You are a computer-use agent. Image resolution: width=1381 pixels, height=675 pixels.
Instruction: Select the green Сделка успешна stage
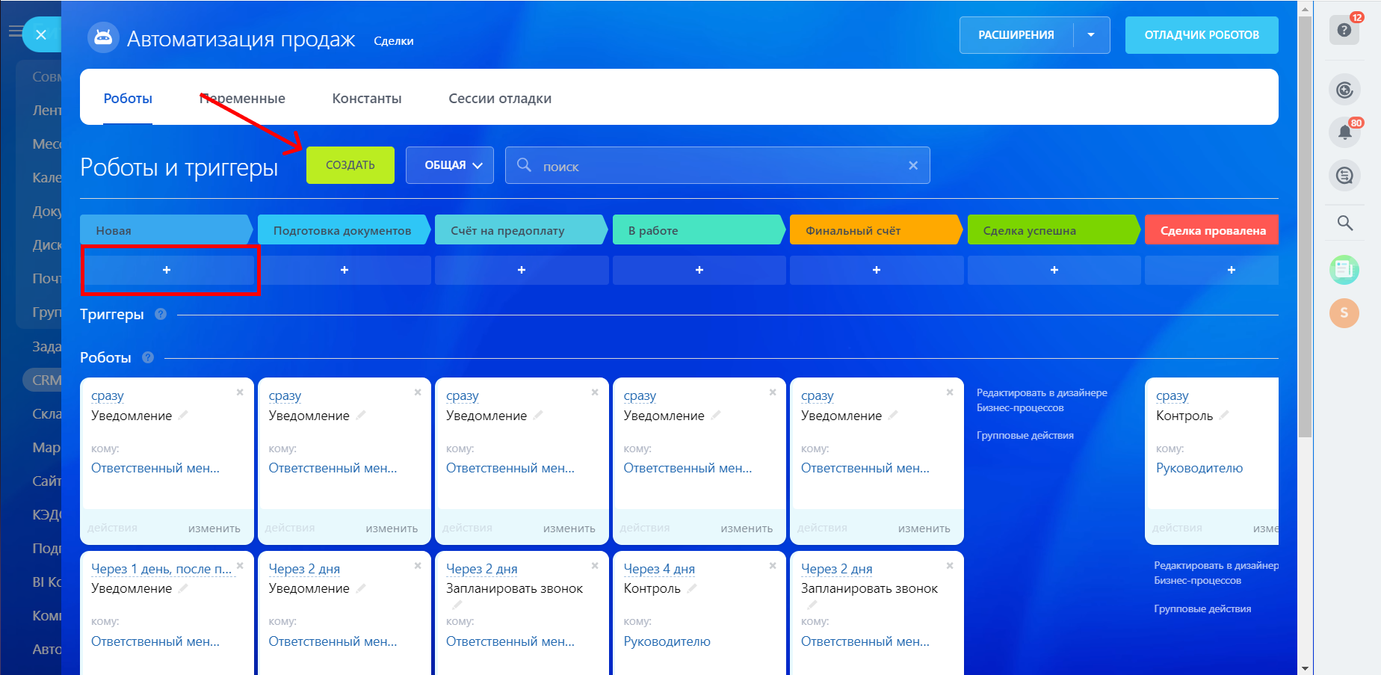(x=1054, y=230)
